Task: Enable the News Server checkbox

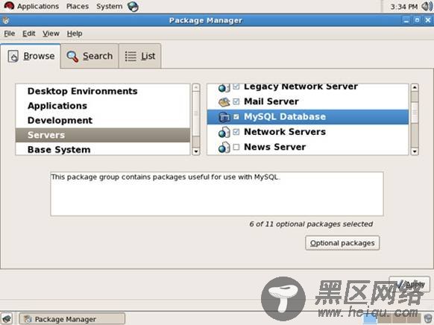Action: tap(236, 147)
